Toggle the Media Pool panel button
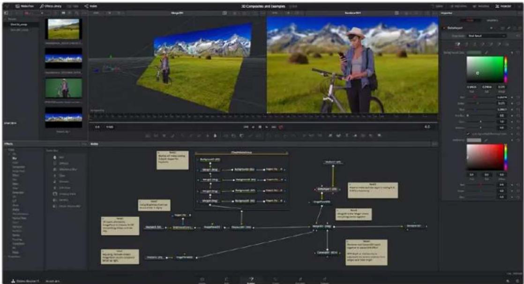 point(24,6)
